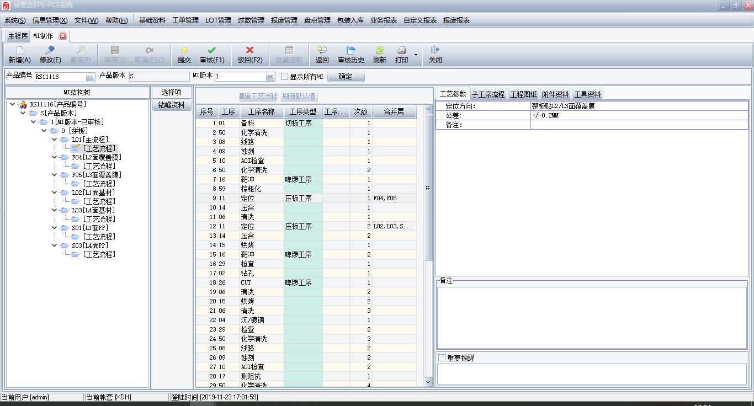Check the 重要提醒 checkbox
The width and height of the screenshot is (754, 406).
pos(441,357)
